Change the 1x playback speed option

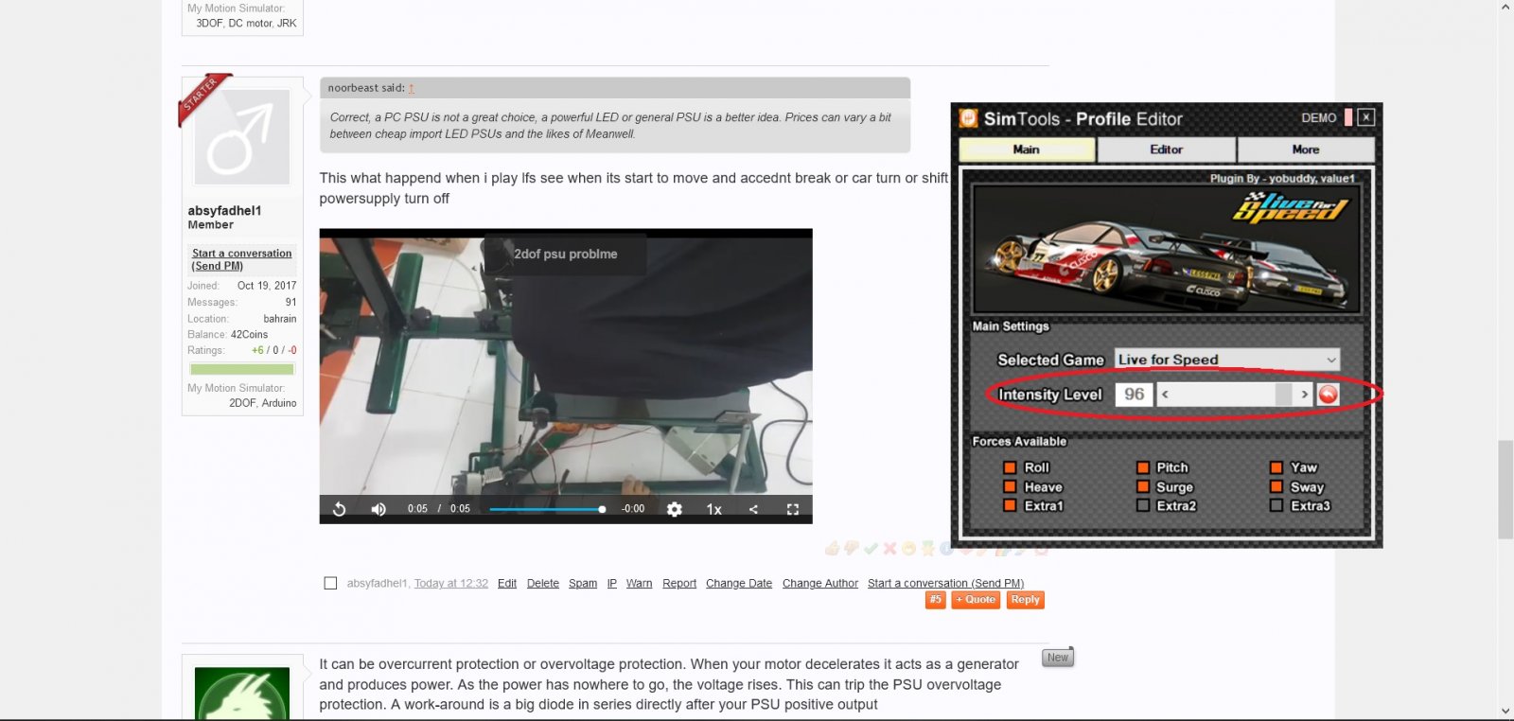[x=714, y=509]
